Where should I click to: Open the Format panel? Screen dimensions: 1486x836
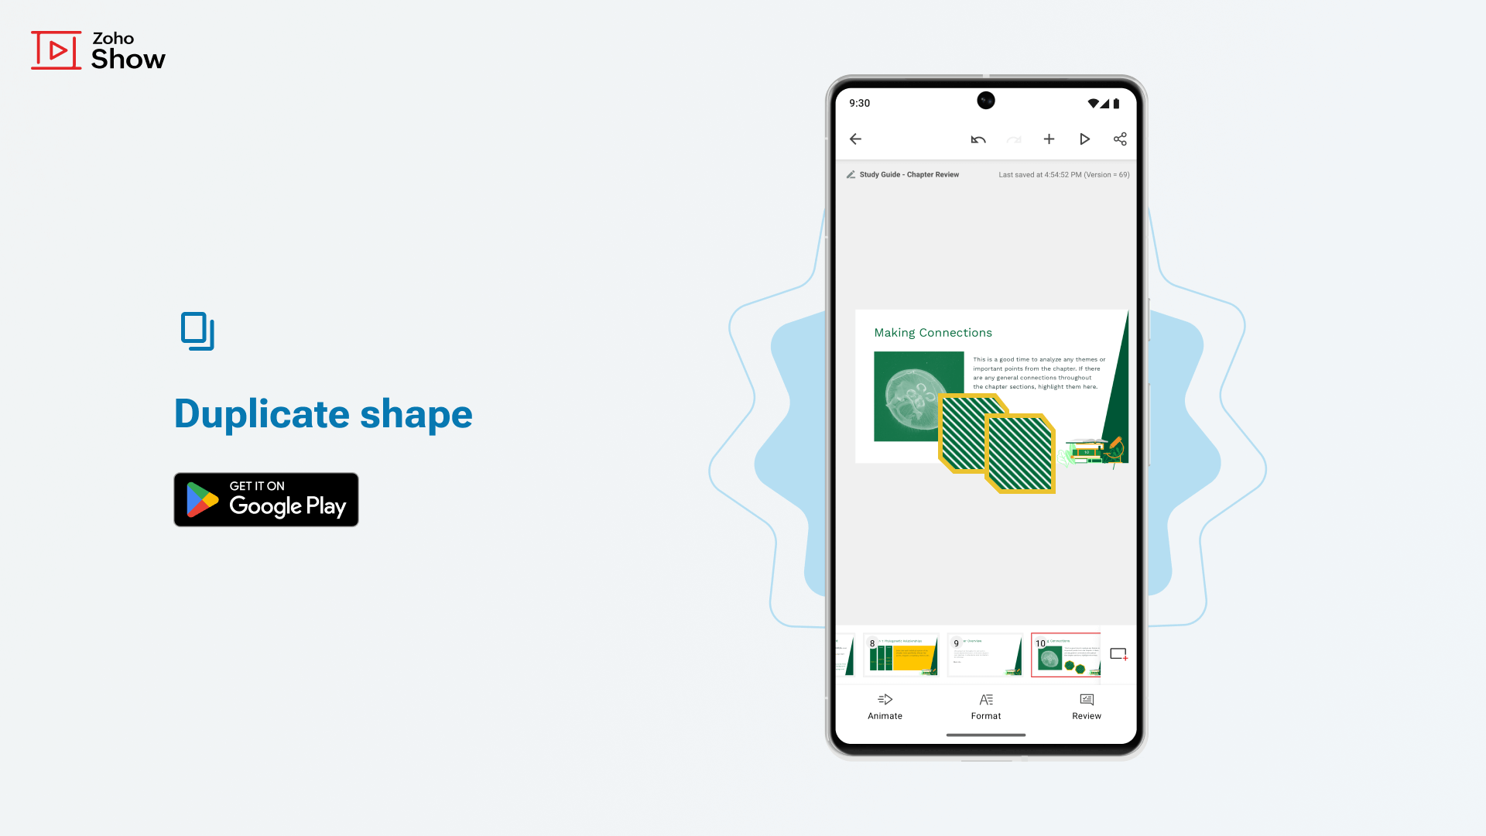985,705
